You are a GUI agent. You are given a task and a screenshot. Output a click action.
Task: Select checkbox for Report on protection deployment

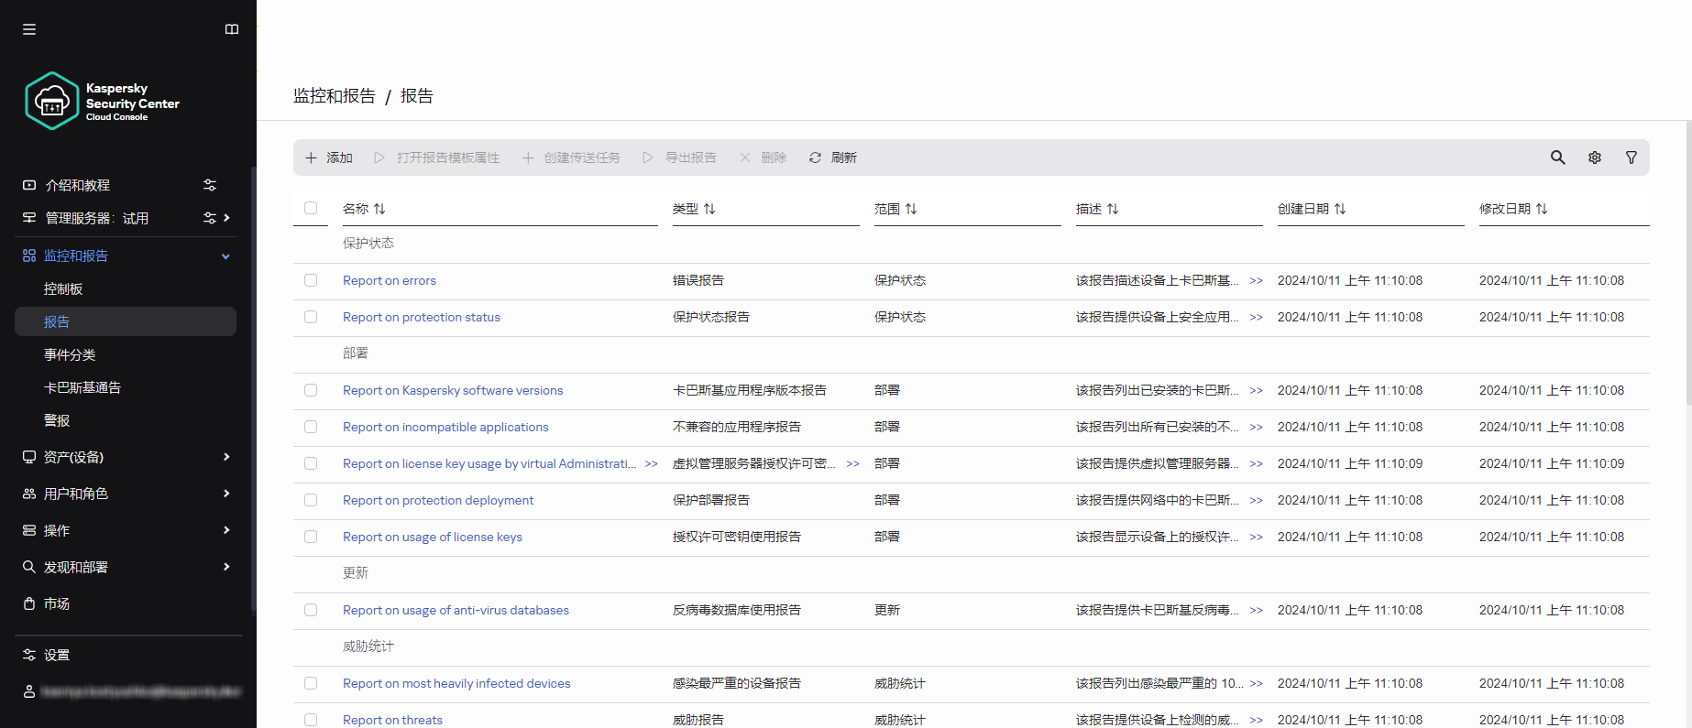click(311, 500)
